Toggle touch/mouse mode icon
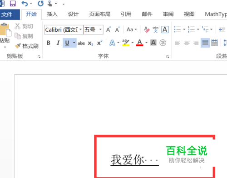Viewport: 227px width, 178px height. click(49, 3)
